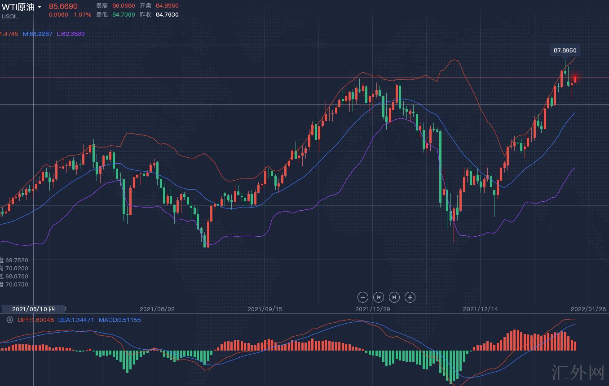This screenshot has height=386, width=609.
Task: Select the 2021/08/02 date on time axis
Action: (x=157, y=309)
